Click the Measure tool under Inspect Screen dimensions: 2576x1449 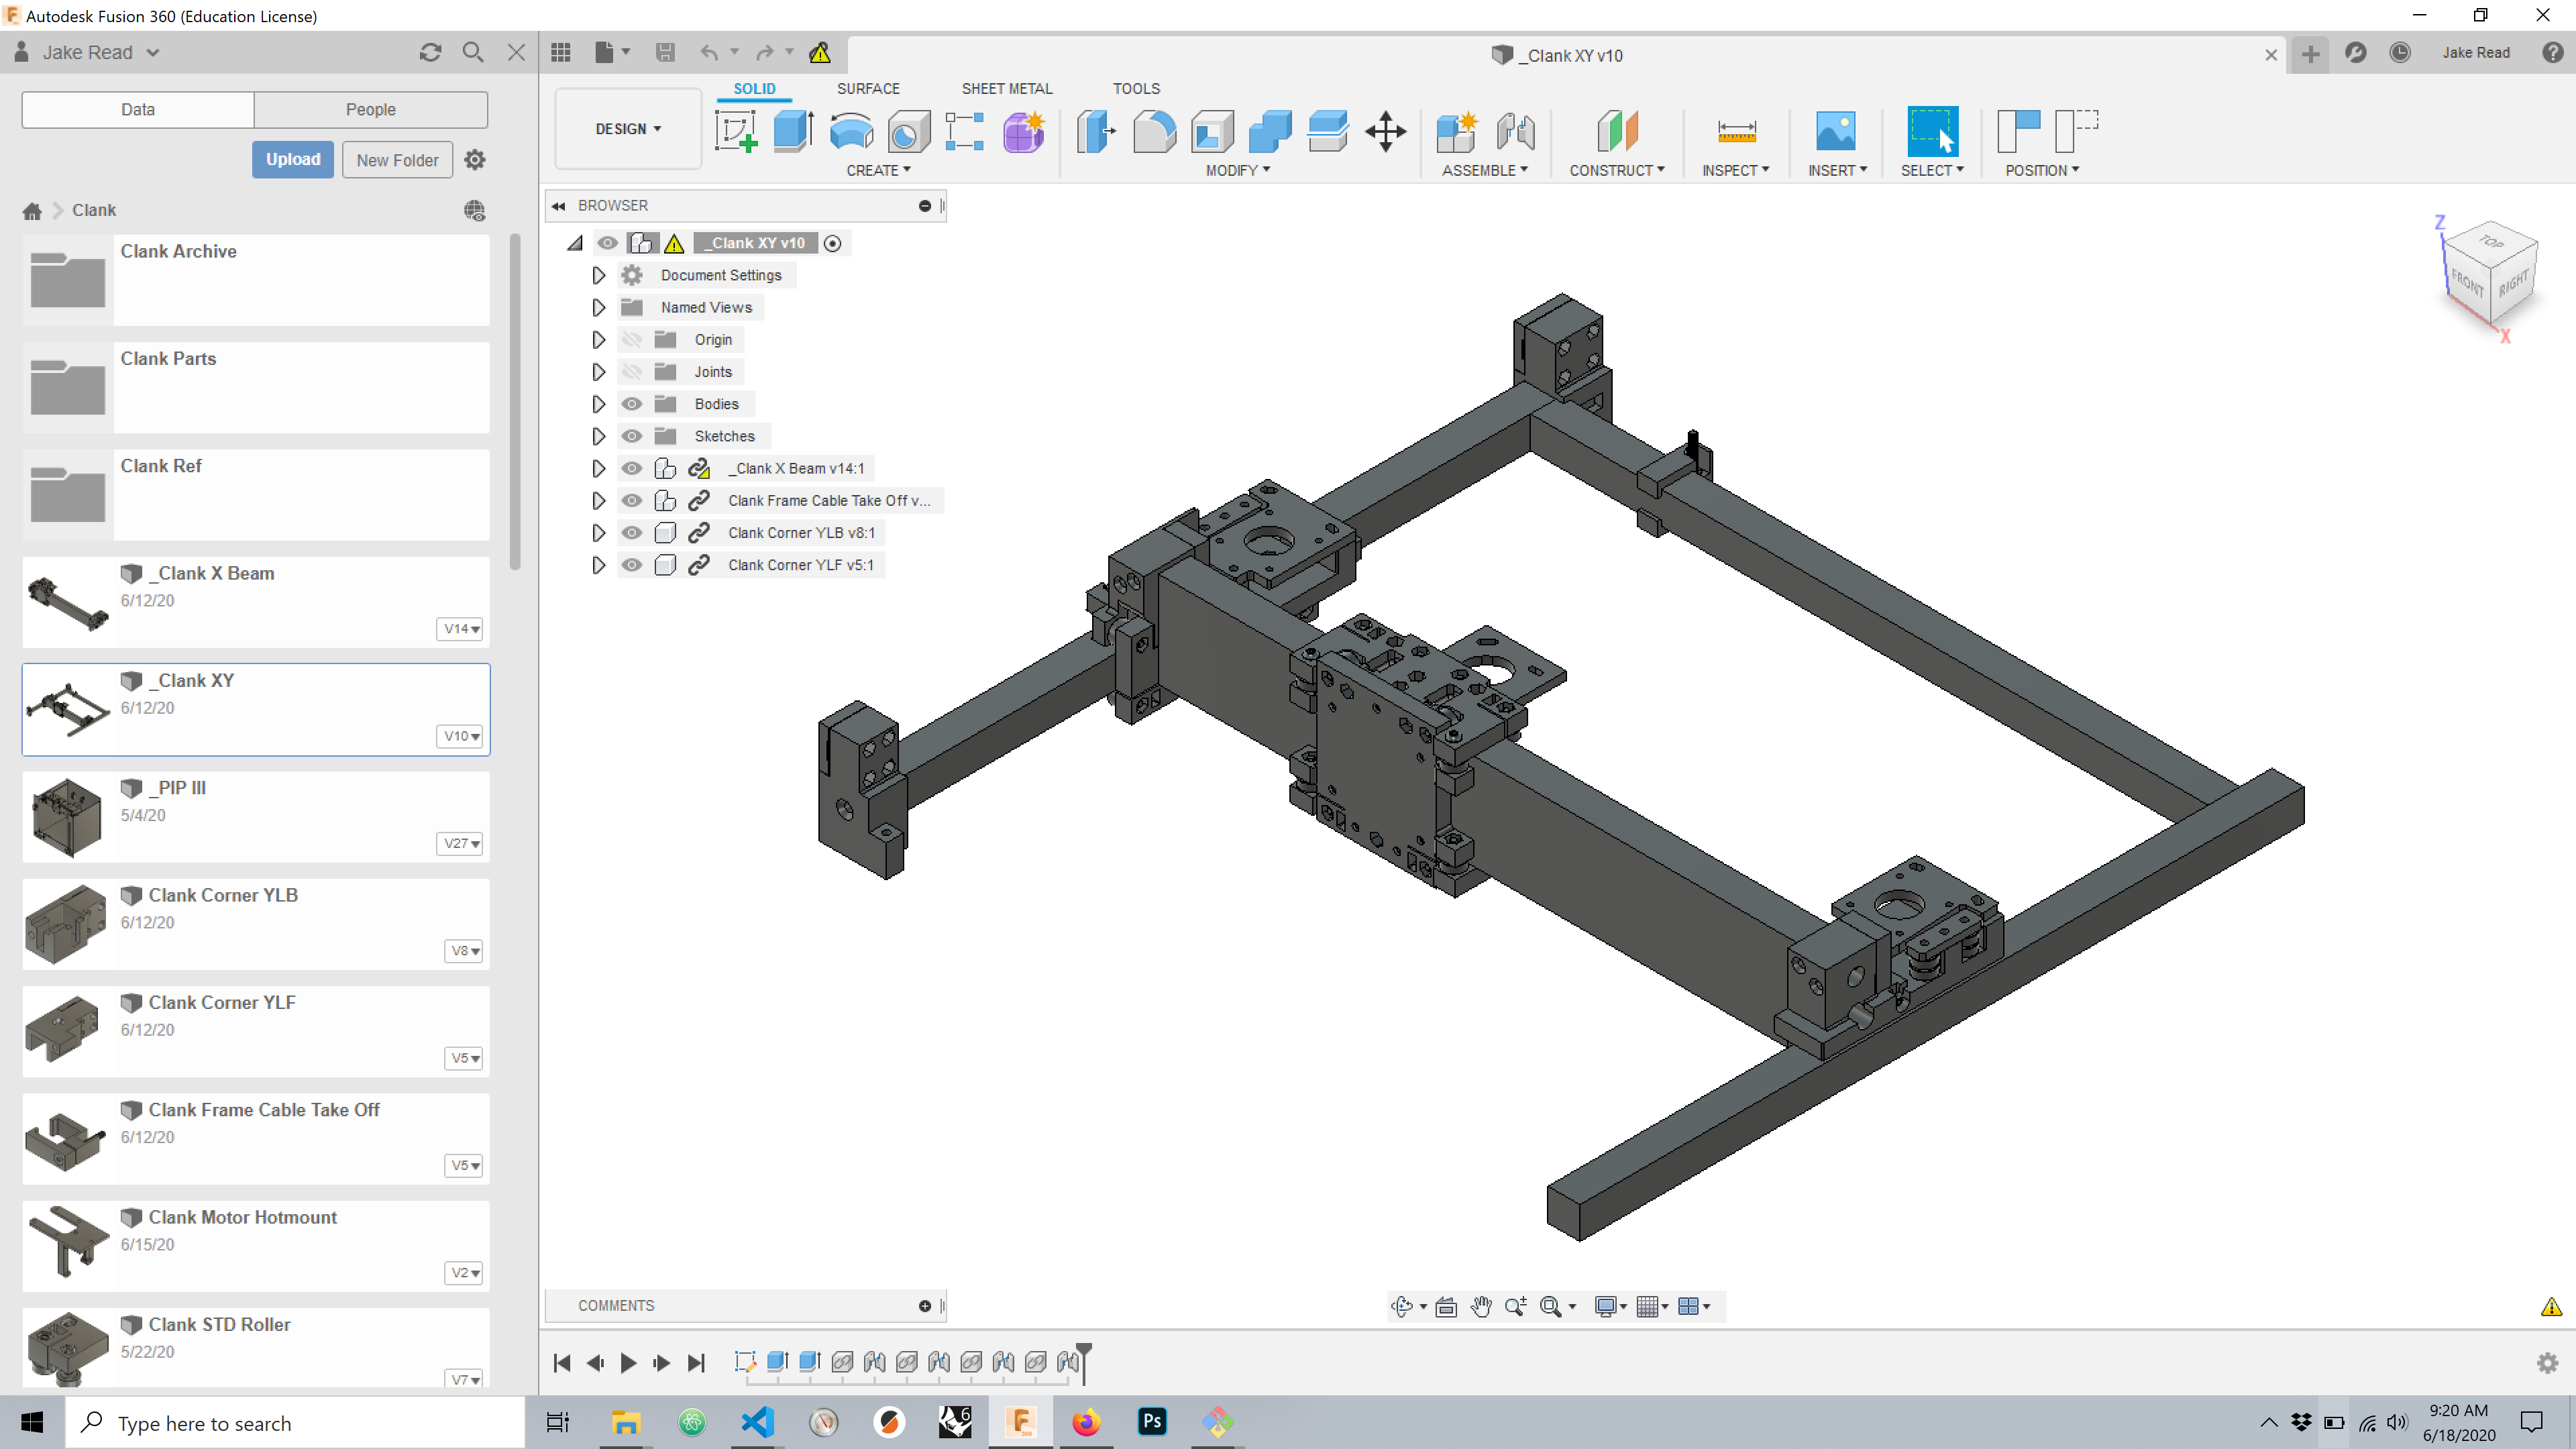(x=1736, y=131)
